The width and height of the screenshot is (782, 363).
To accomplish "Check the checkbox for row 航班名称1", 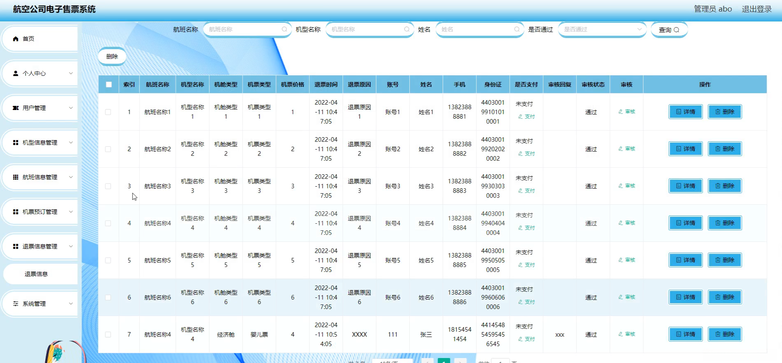I will pyautogui.click(x=108, y=112).
